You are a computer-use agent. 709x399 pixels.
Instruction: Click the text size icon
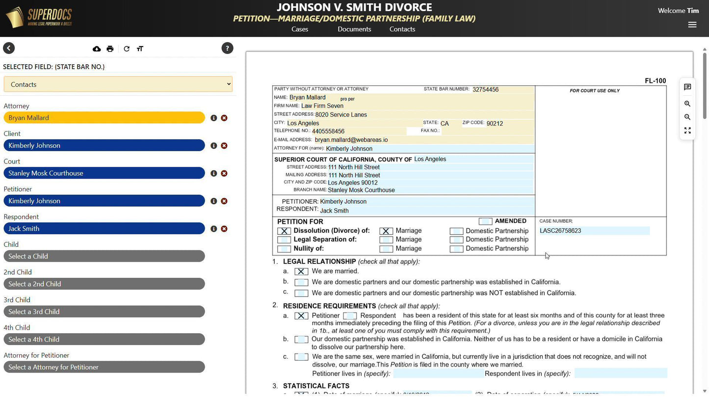click(x=140, y=49)
